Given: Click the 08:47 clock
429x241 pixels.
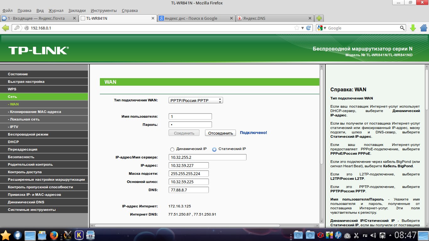Looking at the screenshot, I should pos(405,235).
